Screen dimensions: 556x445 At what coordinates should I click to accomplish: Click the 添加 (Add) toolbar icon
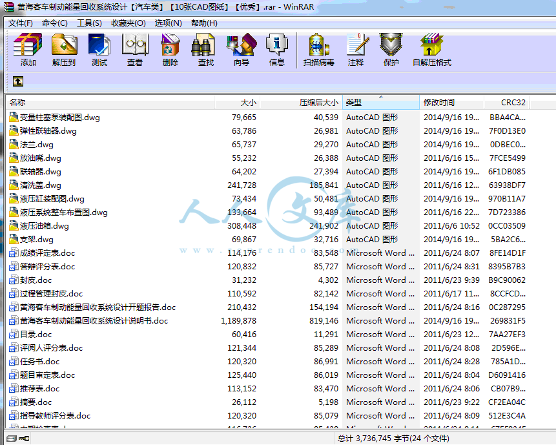pyautogui.click(x=28, y=45)
